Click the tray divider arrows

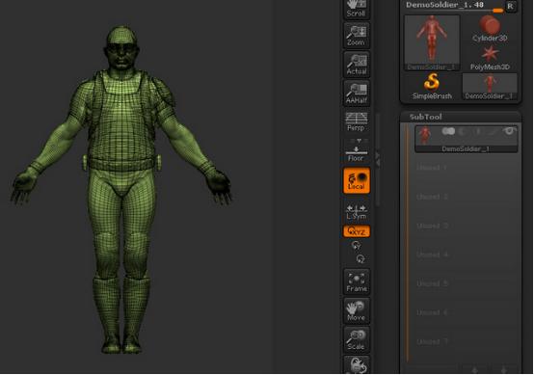pyautogui.click(x=377, y=159)
